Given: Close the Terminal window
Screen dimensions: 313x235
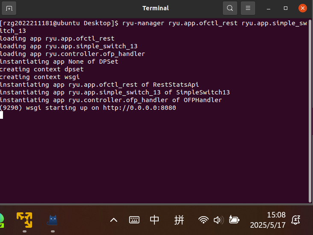Looking at the screenshot, I should coord(303,8).
